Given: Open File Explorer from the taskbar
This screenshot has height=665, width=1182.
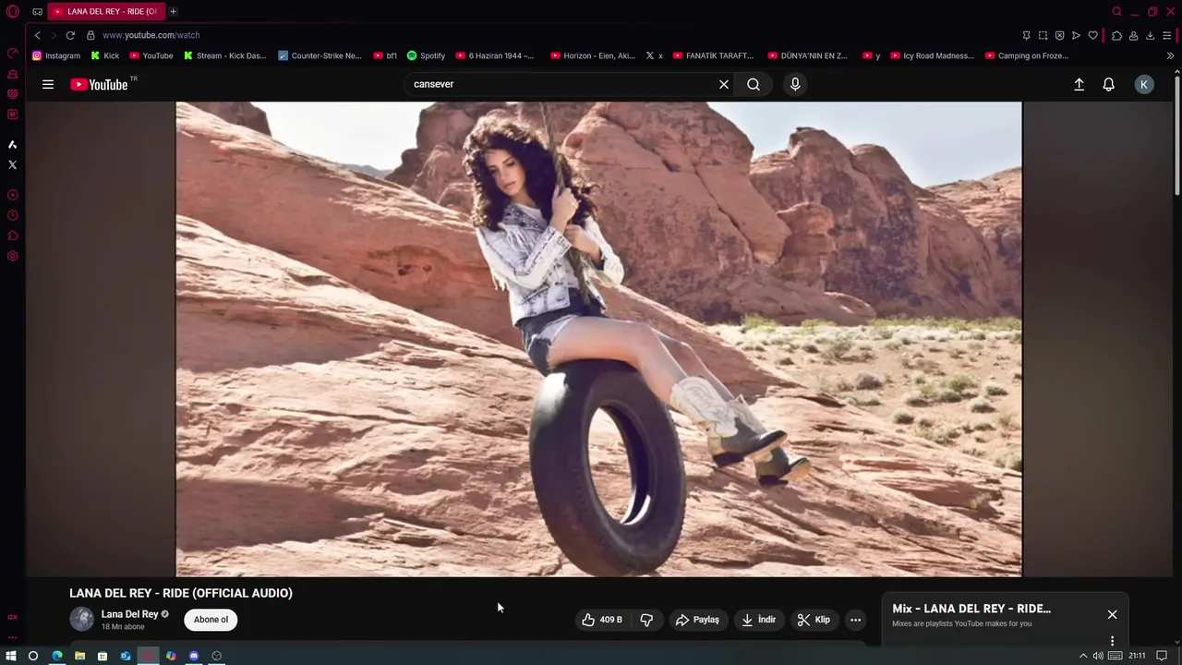Looking at the screenshot, I should (x=79, y=656).
